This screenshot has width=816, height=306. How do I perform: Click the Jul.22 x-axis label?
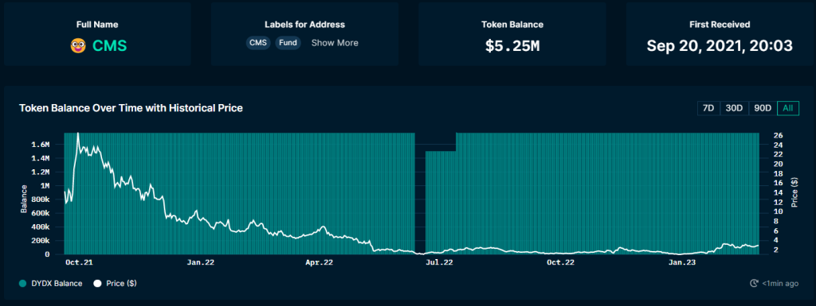pos(438,263)
